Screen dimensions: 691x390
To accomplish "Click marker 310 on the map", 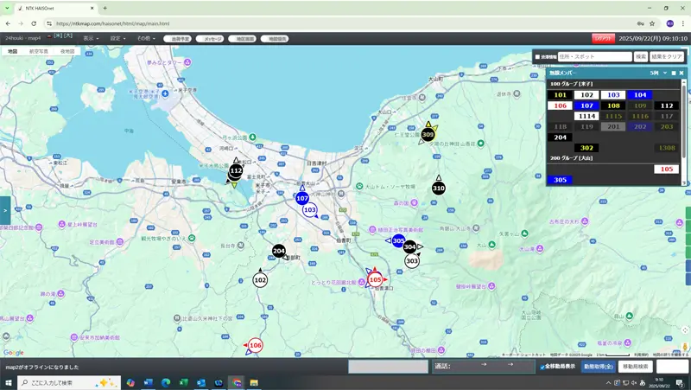I will coord(439,188).
